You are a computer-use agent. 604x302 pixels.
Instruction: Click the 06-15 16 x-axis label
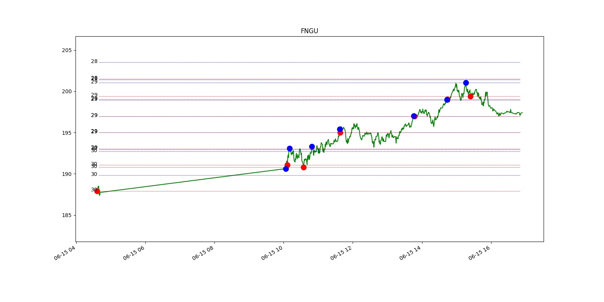tap(480, 253)
